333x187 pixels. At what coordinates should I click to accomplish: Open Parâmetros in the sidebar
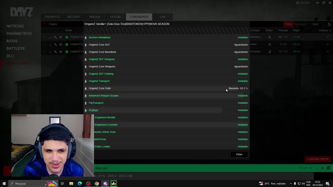tap(19, 34)
